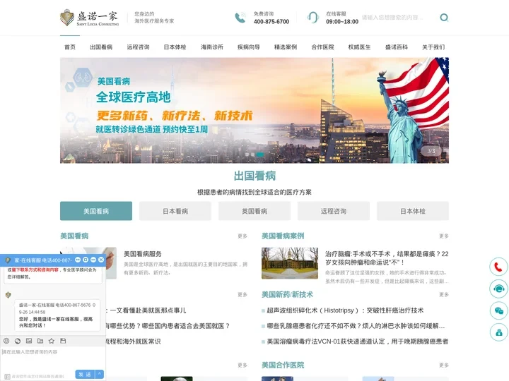
Task: Click 更多 beside the 美国看病 heading
Action: tap(242, 236)
